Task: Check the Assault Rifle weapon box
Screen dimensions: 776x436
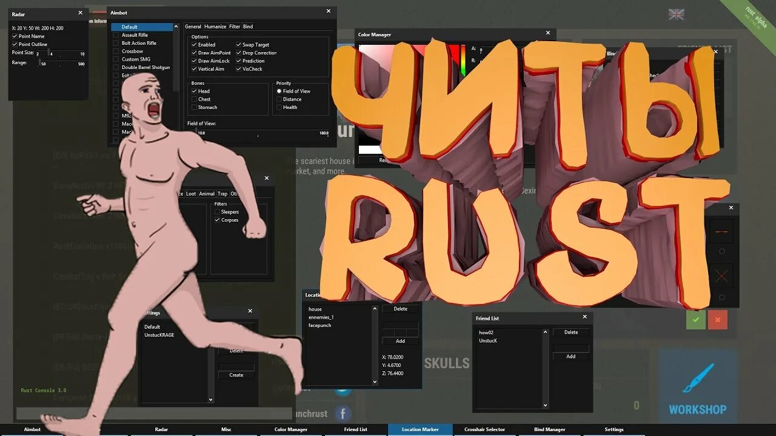Action: click(116, 35)
